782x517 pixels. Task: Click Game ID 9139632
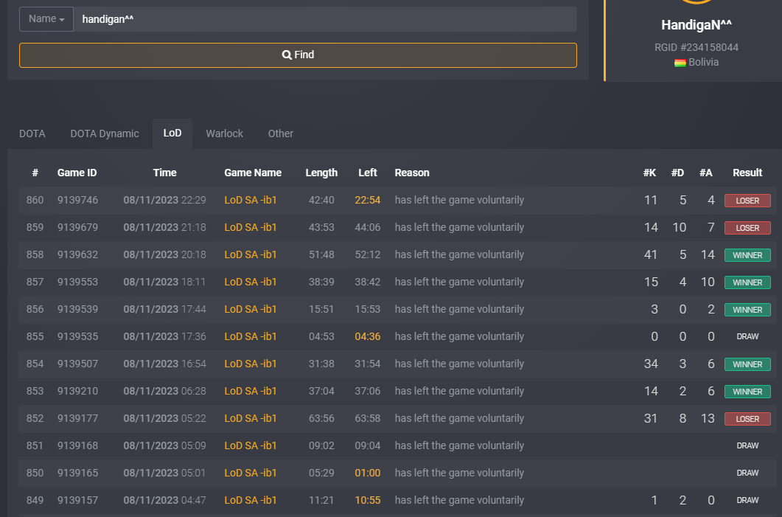coord(78,254)
